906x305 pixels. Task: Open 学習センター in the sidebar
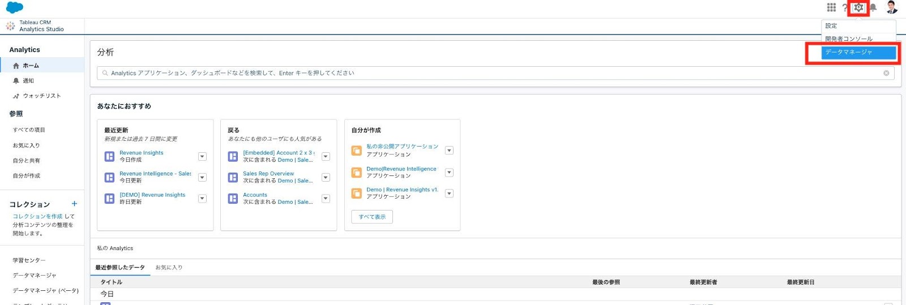point(29,260)
